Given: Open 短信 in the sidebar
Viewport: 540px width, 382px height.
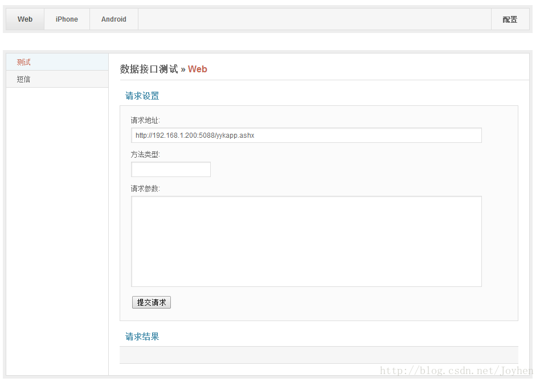Looking at the screenshot, I should 57,79.
